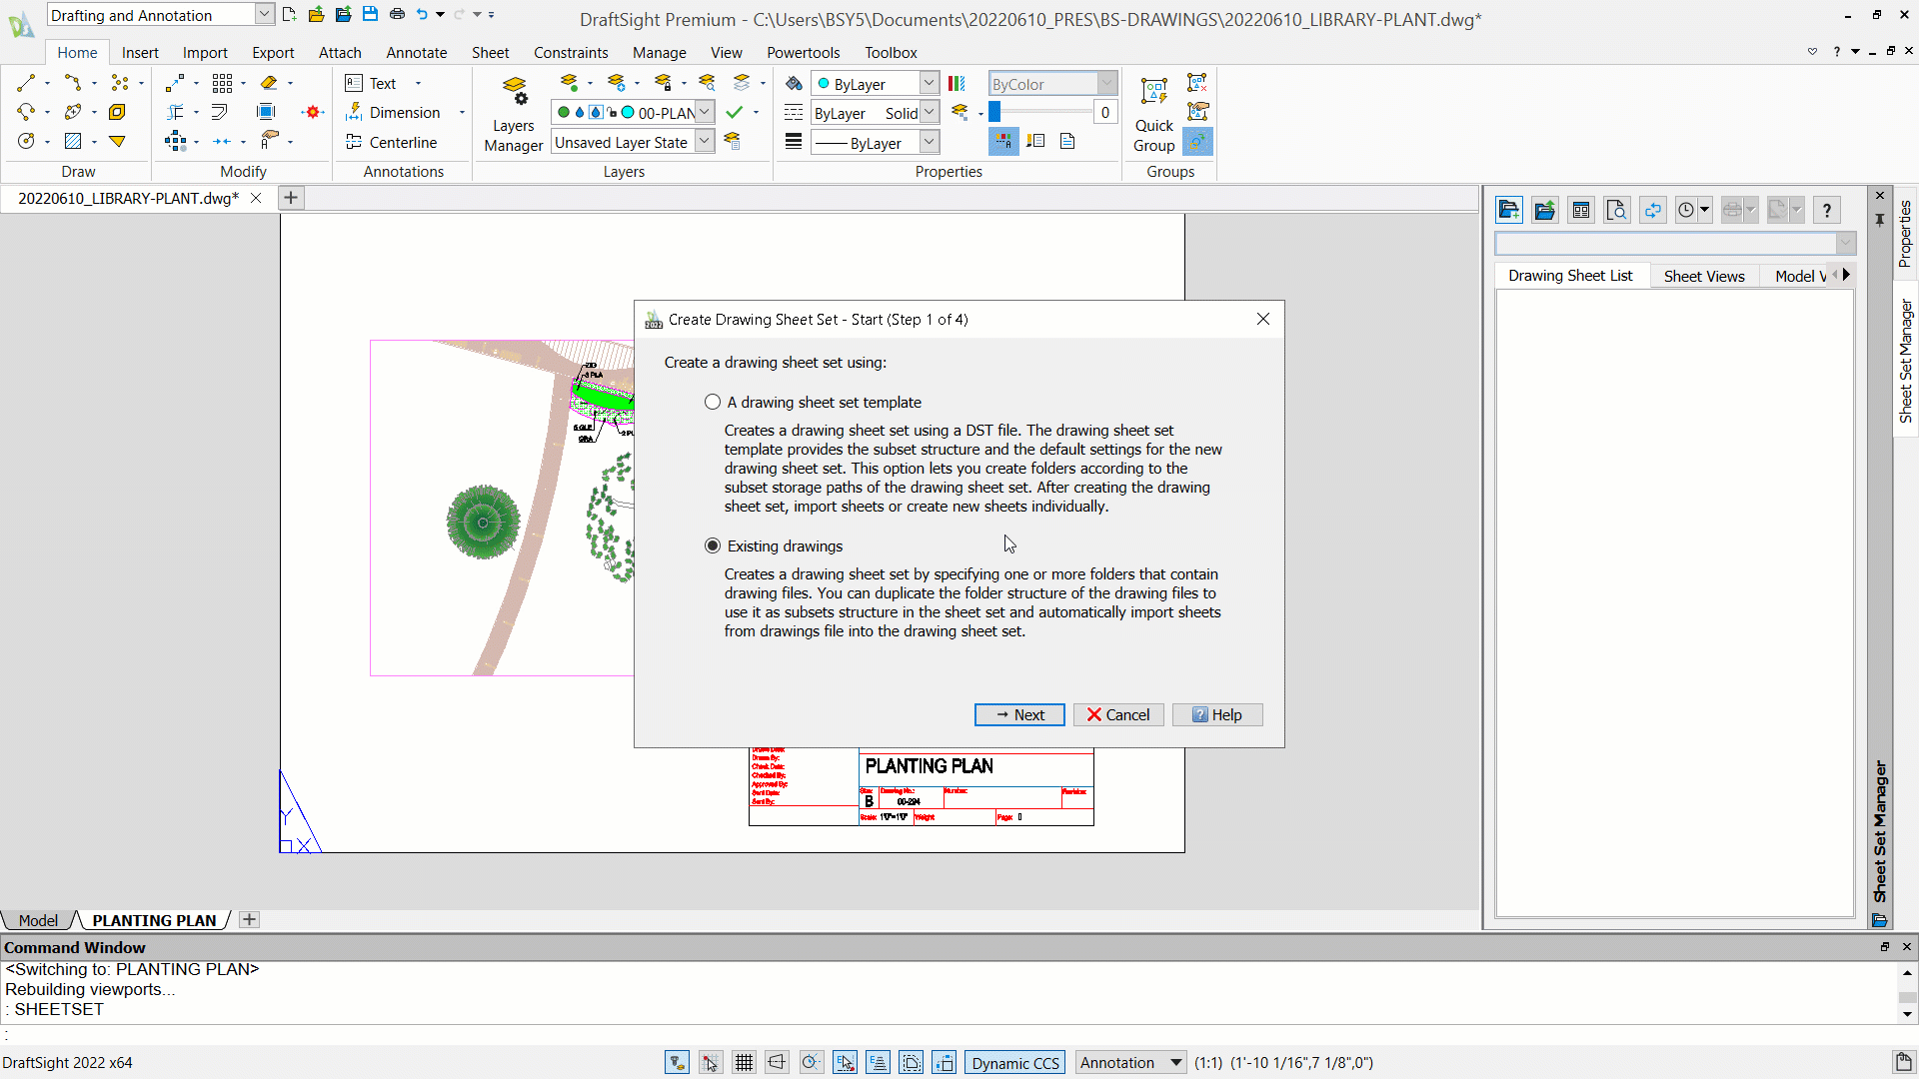Viewport: 1919px width, 1079px height.
Task: Select the Line drawing tool
Action: coord(26,83)
